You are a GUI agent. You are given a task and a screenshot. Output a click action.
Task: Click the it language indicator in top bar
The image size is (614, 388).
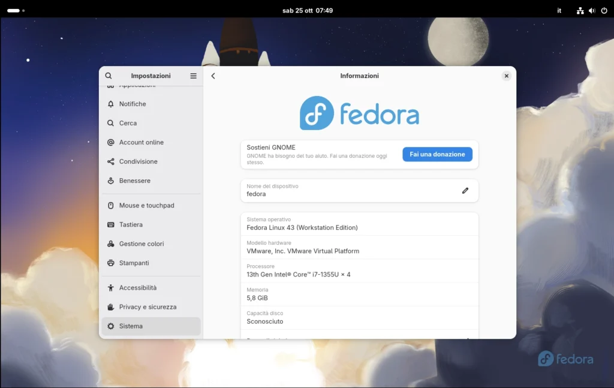pos(559,10)
